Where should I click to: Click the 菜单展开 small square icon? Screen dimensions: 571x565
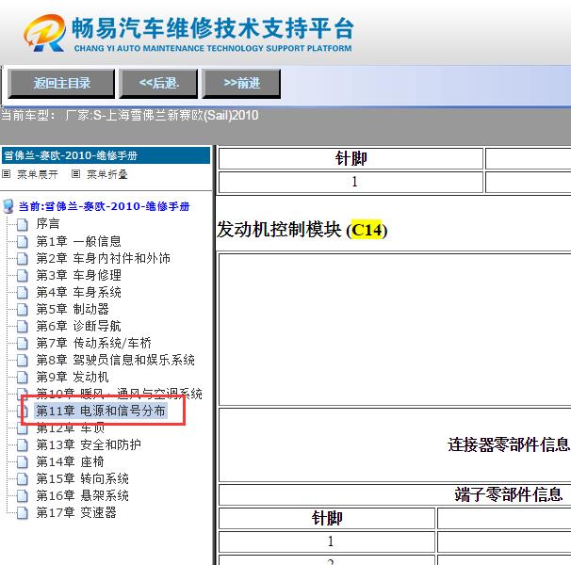(7, 174)
